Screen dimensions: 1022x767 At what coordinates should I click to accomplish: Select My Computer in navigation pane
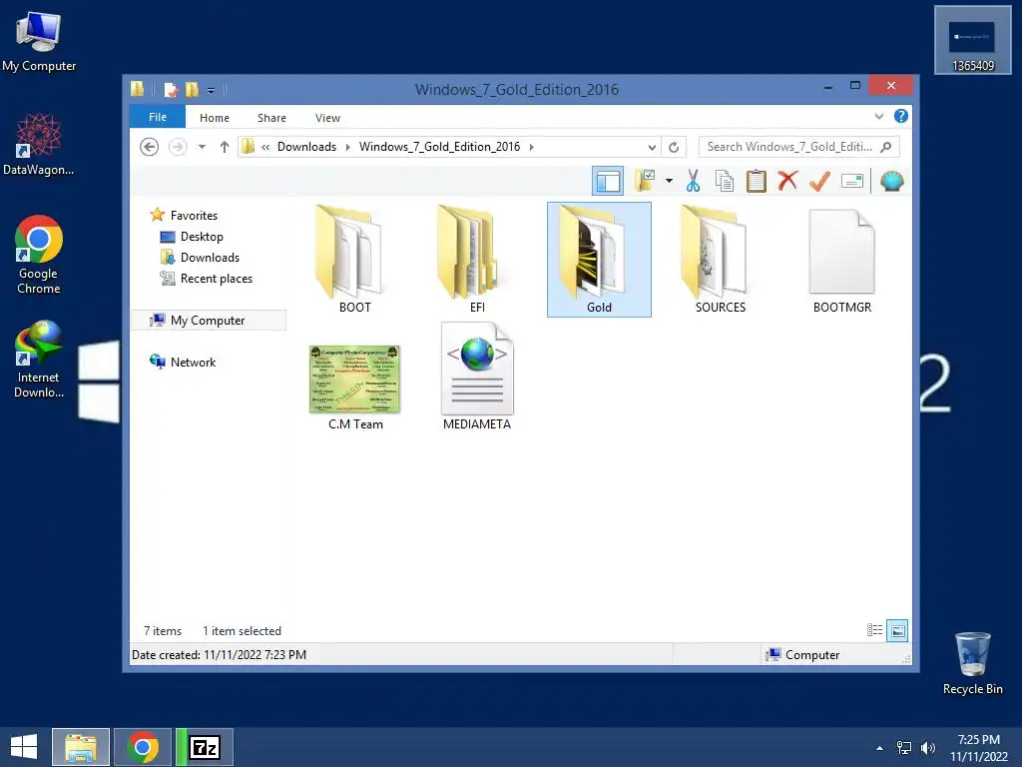209,321
